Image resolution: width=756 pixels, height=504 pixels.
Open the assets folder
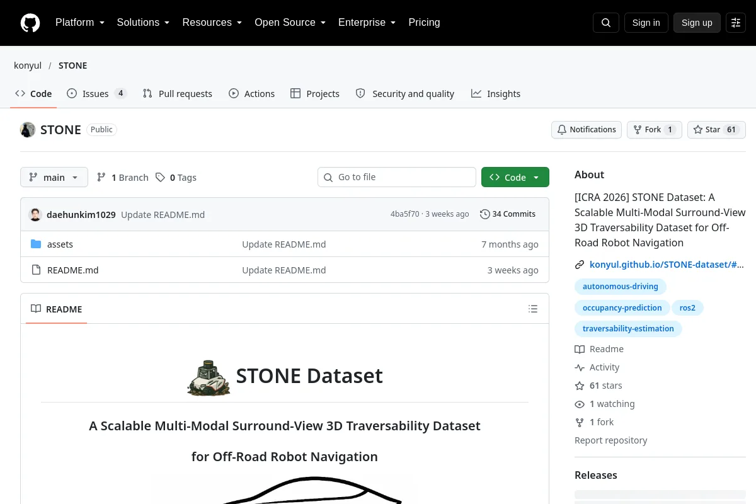click(x=60, y=244)
